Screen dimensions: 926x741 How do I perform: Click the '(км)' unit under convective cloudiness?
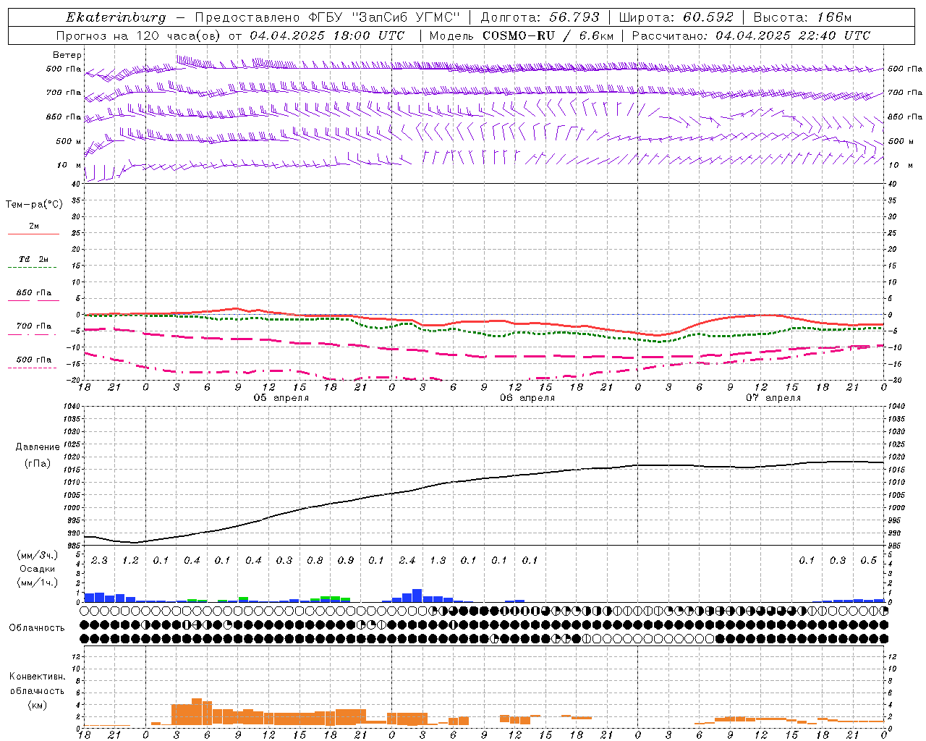coord(37,705)
